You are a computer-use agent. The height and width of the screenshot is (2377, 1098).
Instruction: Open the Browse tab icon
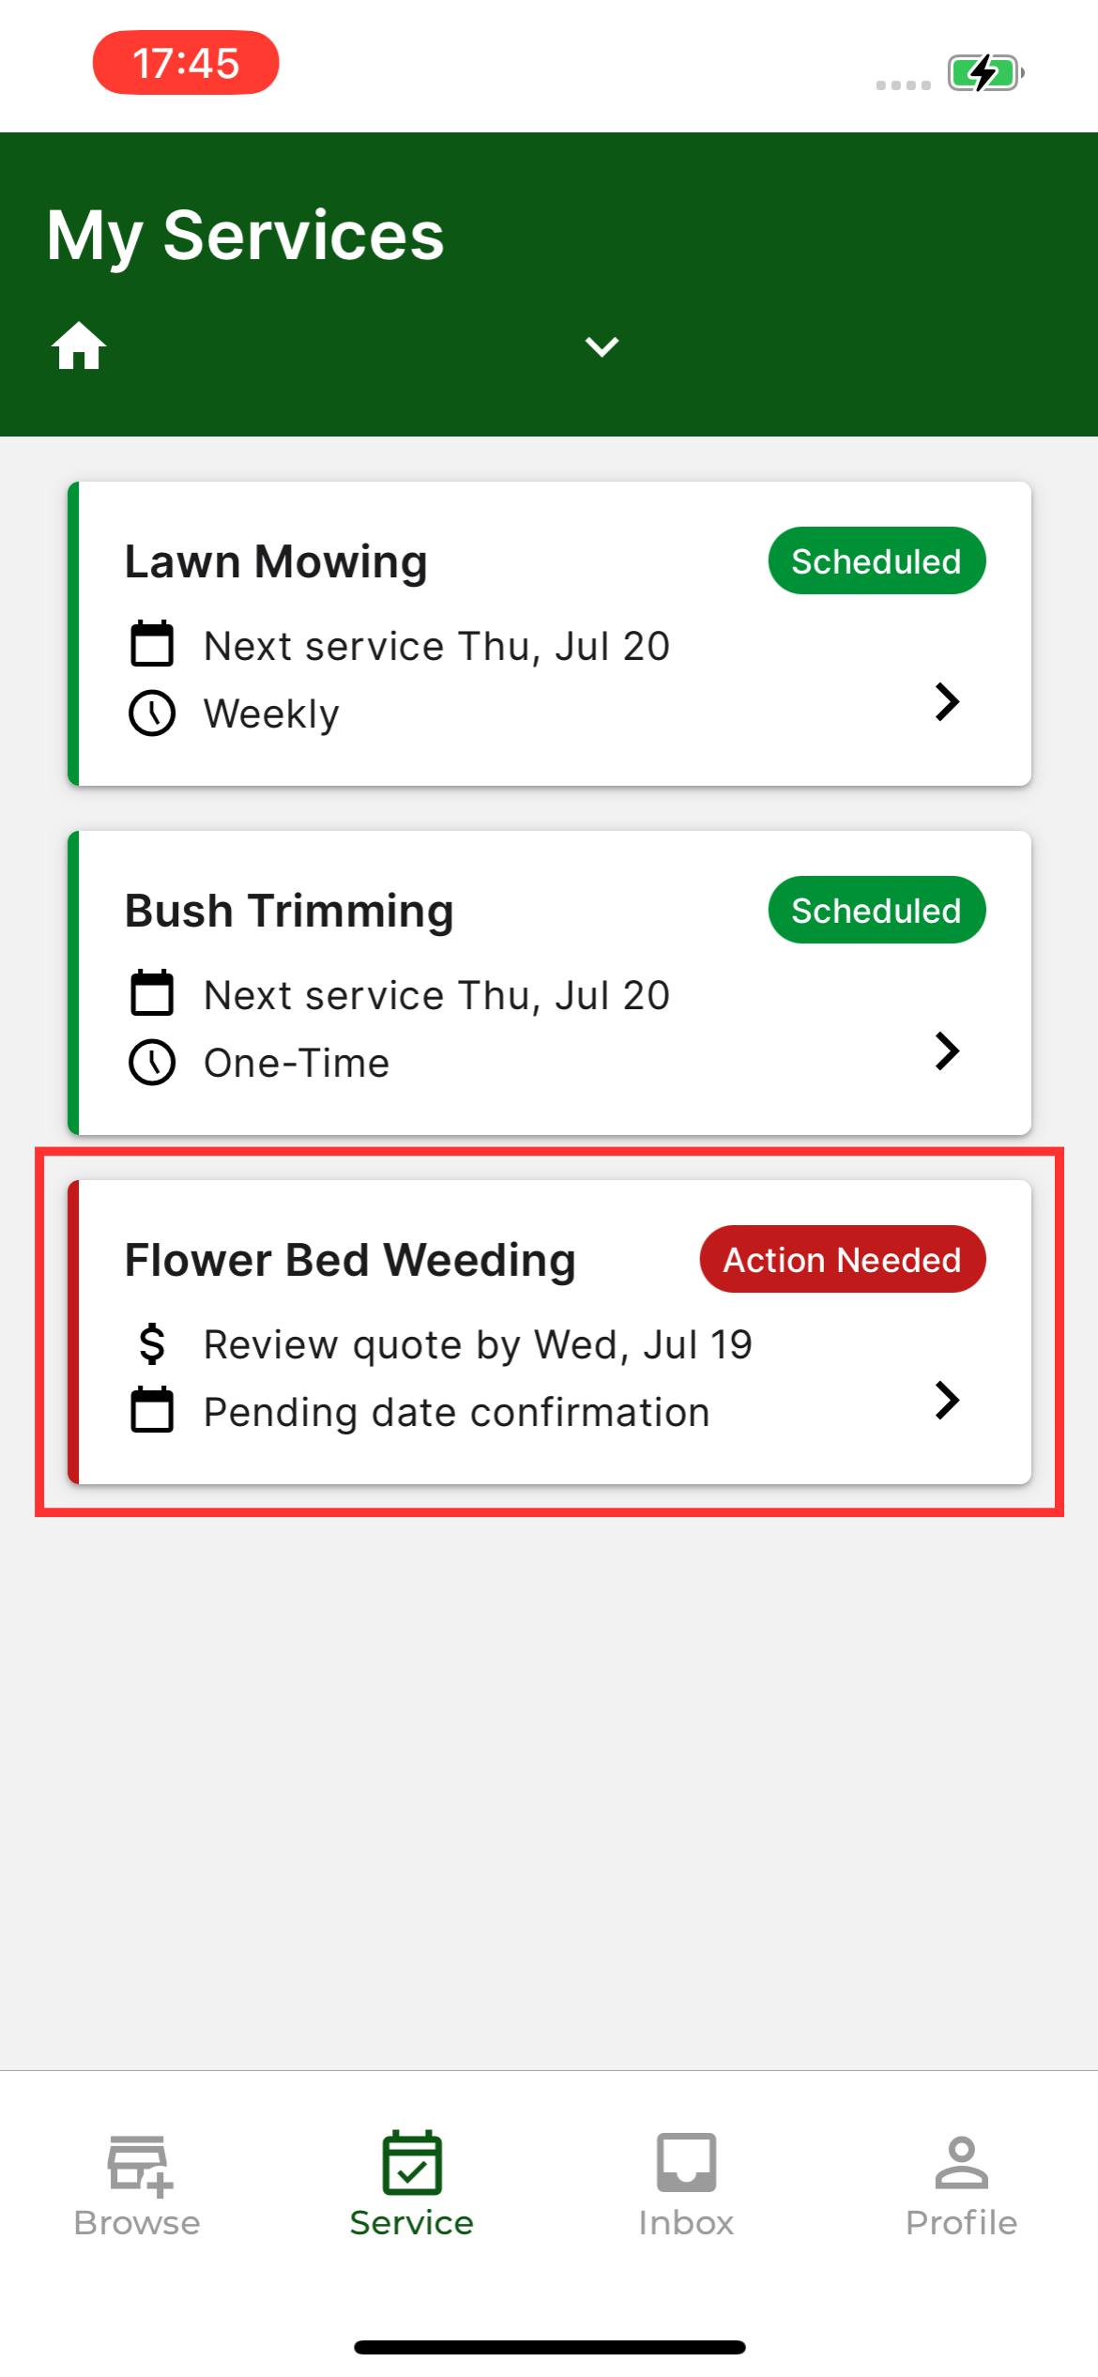click(x=140, y=2166)
